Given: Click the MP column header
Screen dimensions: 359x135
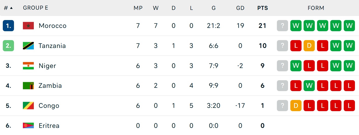Looking at the screenshot, I should (x=138, y=8).
